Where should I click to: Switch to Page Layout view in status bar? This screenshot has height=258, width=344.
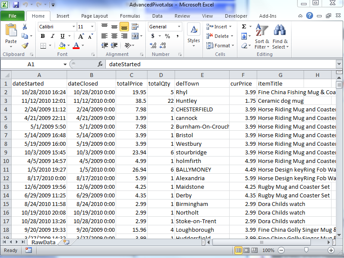[x=246, y=250]
